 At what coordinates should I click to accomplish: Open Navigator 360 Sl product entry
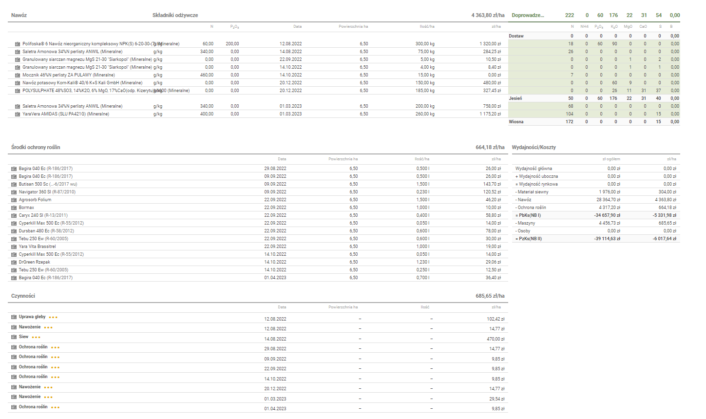click(47, 192)
